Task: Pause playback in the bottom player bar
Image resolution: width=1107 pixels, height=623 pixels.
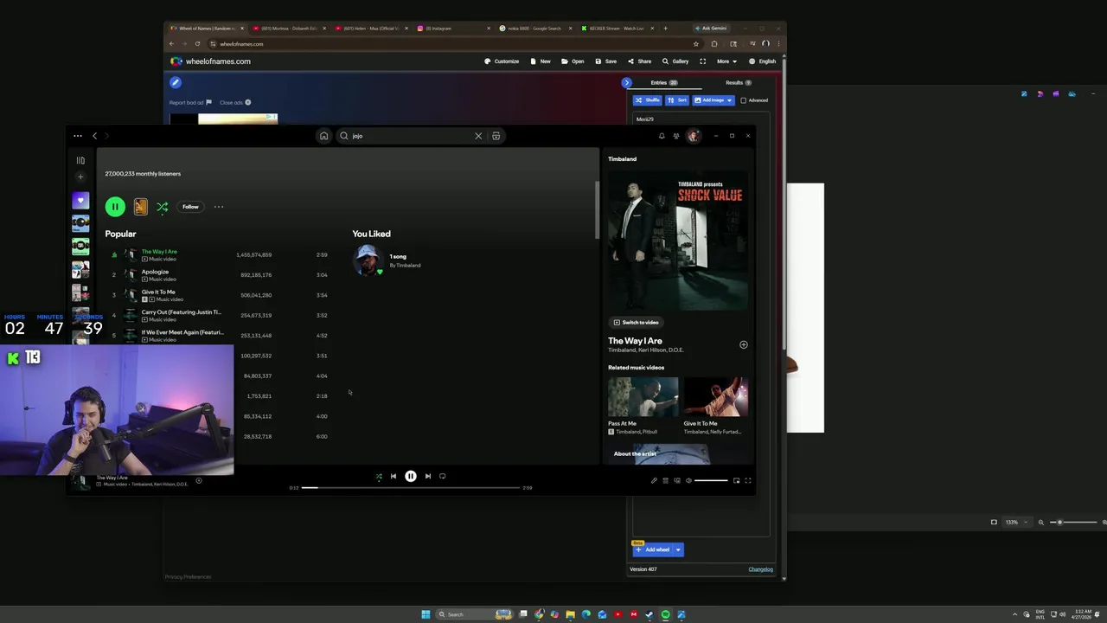Action: click(411, 476)
